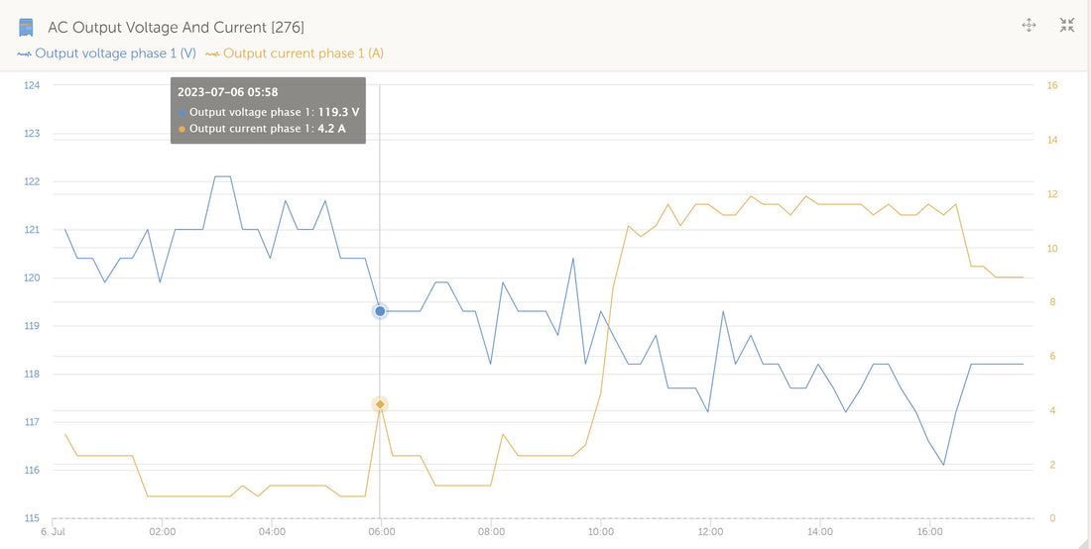Click the 8 current axis label
Screen dimensions: 1091x549
click(1050, 301)
